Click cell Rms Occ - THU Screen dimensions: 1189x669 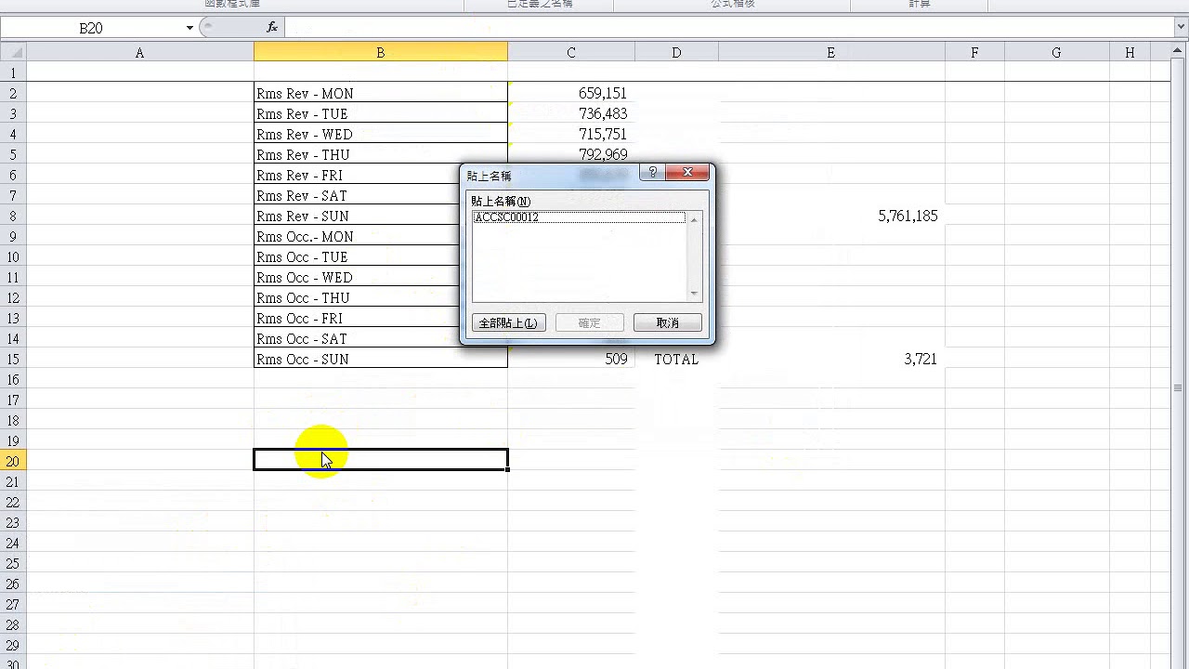point(358,297)
